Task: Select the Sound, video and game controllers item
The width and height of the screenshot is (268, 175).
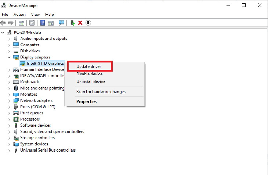Action: (52, 132)
